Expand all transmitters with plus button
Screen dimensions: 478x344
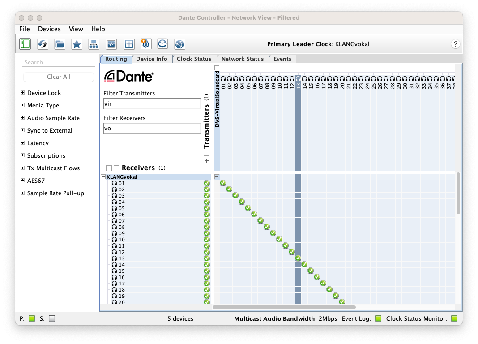coord(206,161)
